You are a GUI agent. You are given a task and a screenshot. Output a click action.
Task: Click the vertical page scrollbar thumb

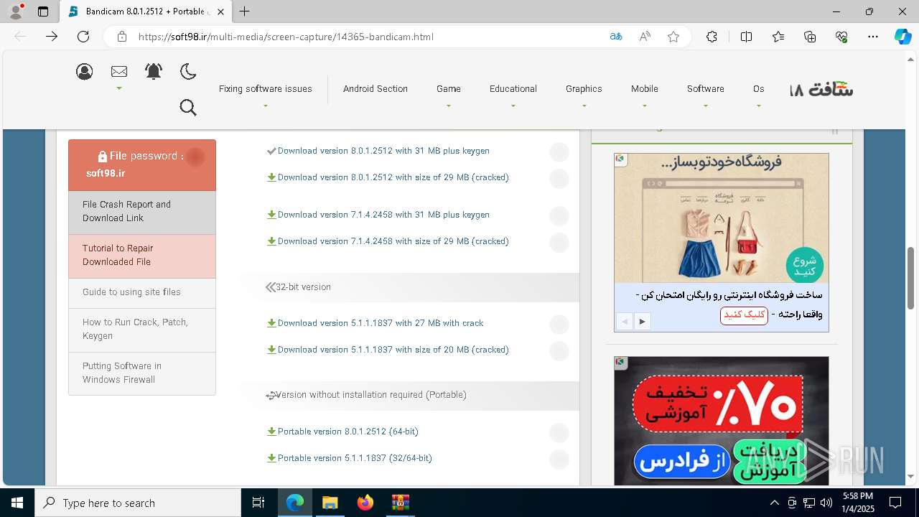(x=911, y=278)
